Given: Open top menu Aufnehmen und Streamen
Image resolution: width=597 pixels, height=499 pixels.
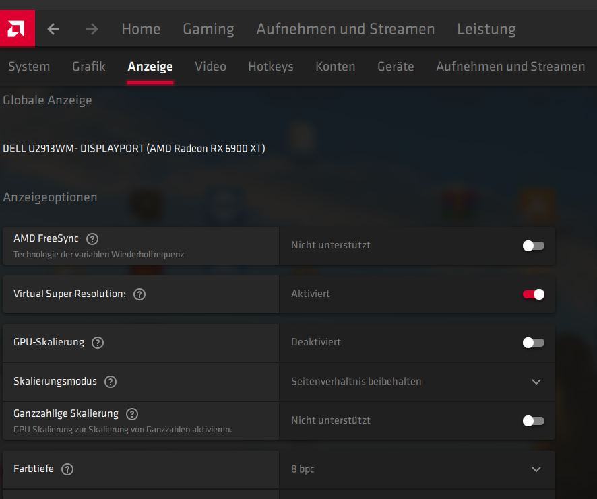Looking at the screenshot, I should tap(346, 29).
